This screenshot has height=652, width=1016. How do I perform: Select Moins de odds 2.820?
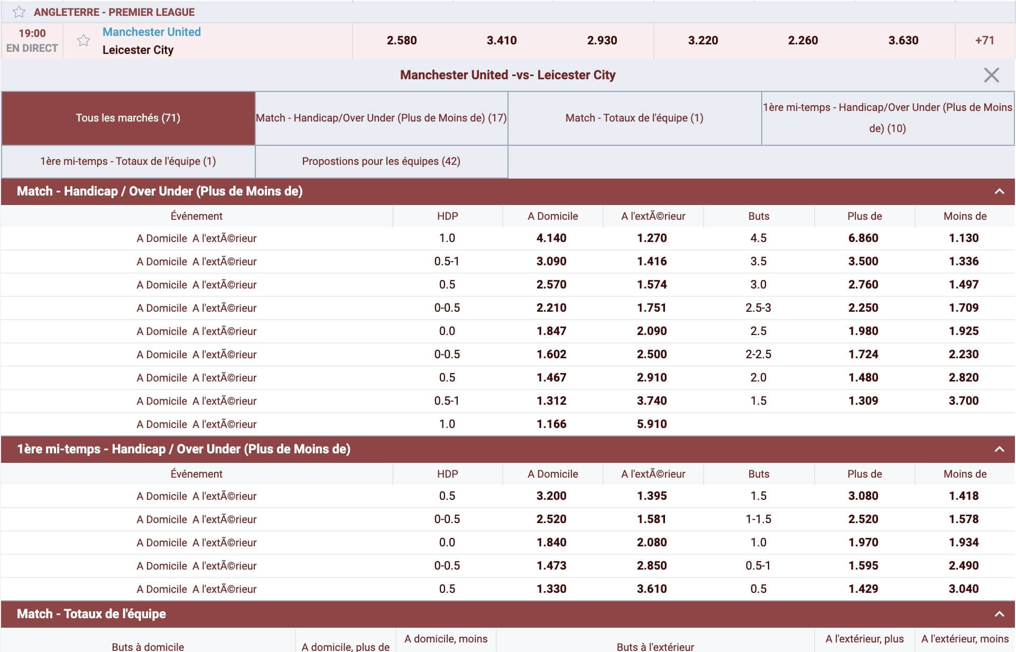pyautogui.click(x=964, y=377)
